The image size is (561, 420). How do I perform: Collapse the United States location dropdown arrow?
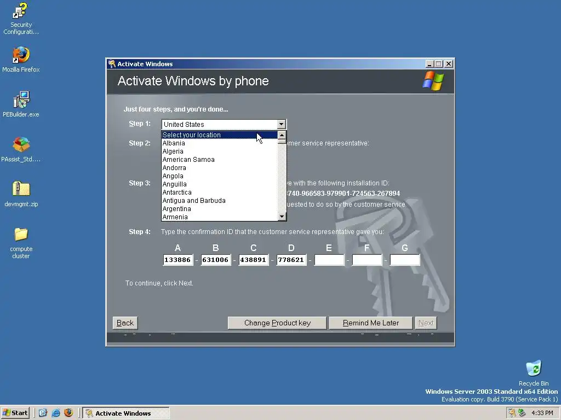282,124
